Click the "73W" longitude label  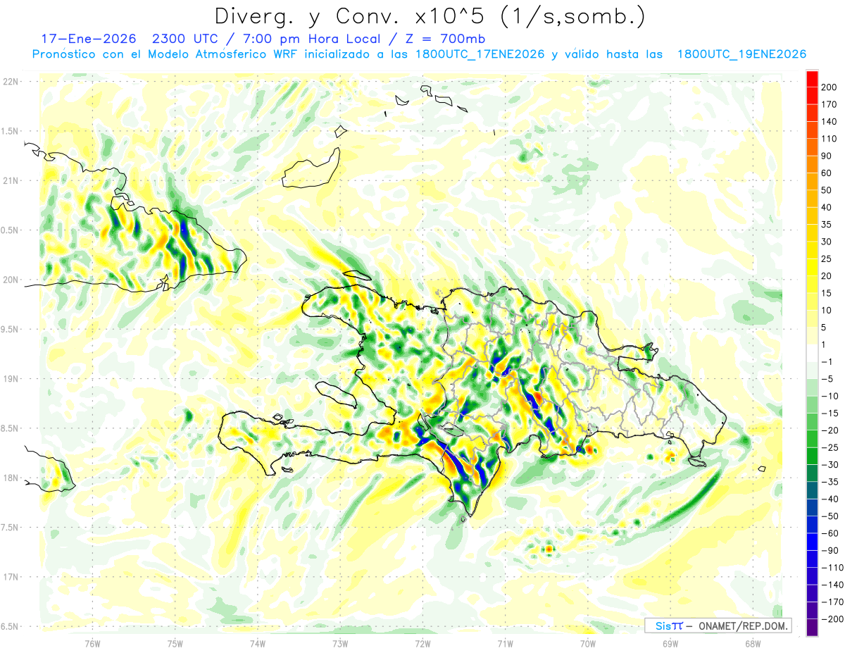click(340, 642)
